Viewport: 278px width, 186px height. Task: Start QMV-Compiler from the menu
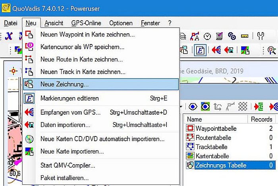click(x=101, y=165)
